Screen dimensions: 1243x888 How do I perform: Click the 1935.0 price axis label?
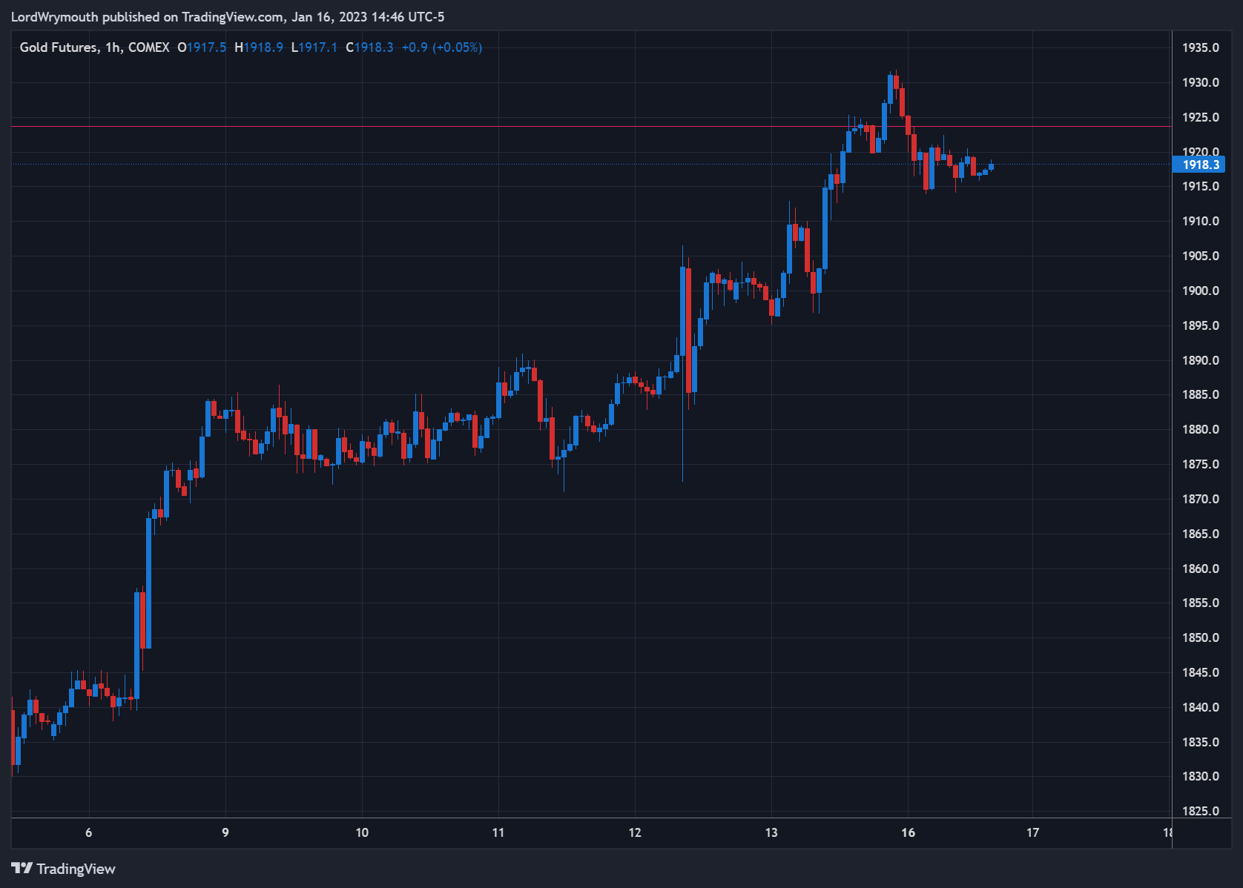[1201, 47]
